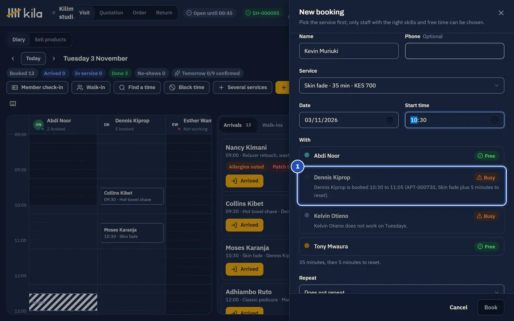Select Tony Mwaura as the staff member
The height and width of the screenshot is (321, 514).
click(402, 246)
